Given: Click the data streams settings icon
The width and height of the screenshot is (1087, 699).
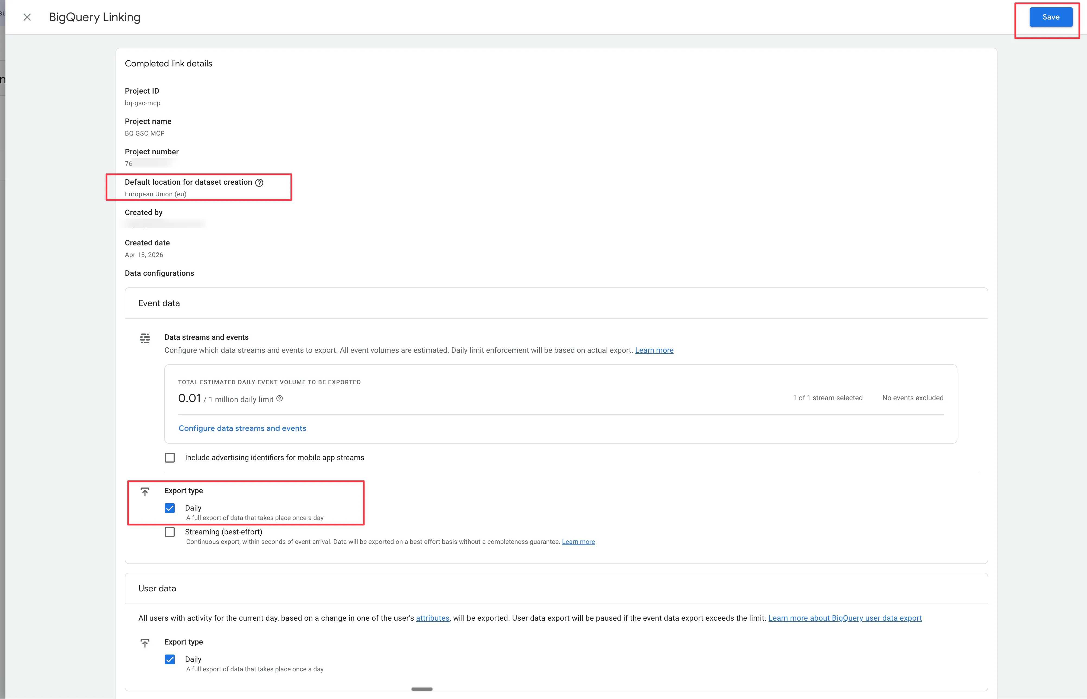Looking at the screenshot, I should pos(145,338).
